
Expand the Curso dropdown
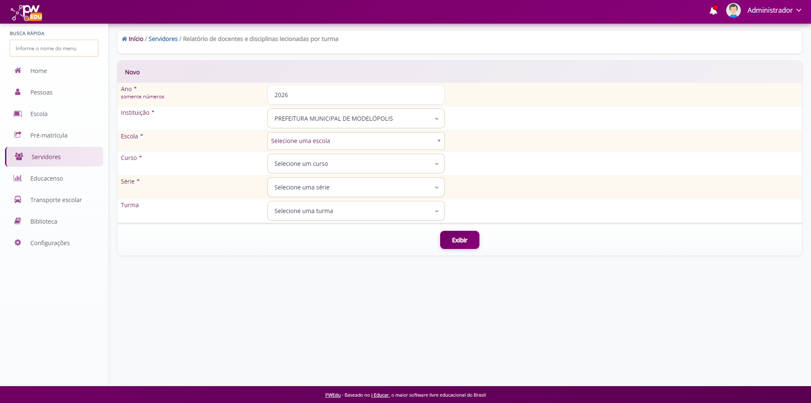point(356,164)
